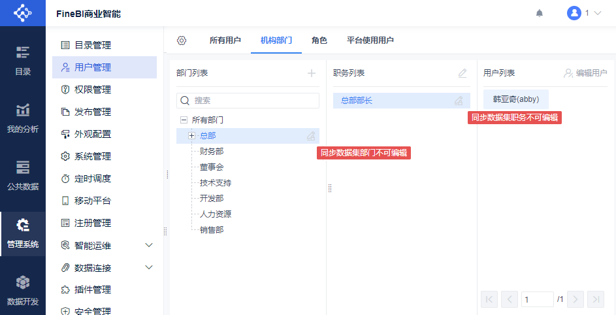Image resolution: width=616 pixels, height=315 pixels.
Task: Click the notification bell icon
Action: coord(540,13)
